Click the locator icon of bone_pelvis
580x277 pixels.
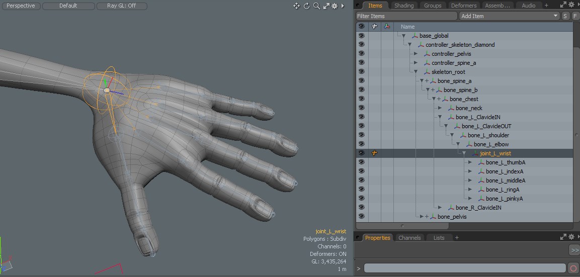click(x=433, y=217)
